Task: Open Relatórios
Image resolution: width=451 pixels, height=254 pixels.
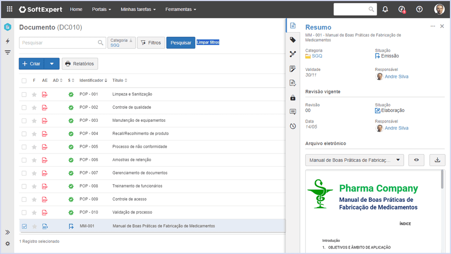Action: click(80, 64)
